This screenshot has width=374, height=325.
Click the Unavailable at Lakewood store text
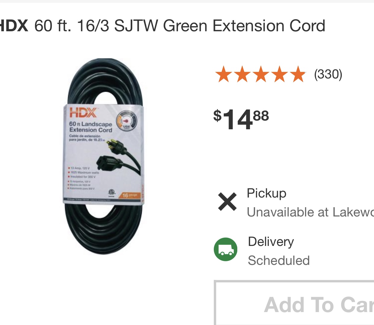310,212
